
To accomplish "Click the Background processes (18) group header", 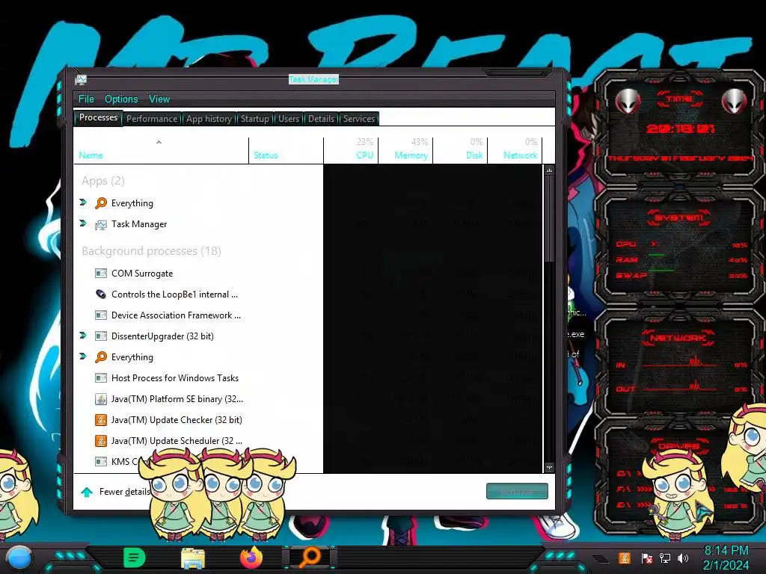I will pos(151,251).
